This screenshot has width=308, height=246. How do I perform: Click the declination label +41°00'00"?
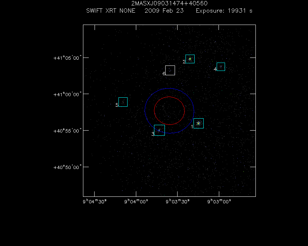click(x=67, y=94)
